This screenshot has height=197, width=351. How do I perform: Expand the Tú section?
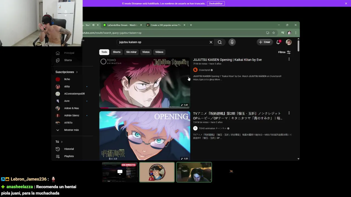(x=59, y=142)
